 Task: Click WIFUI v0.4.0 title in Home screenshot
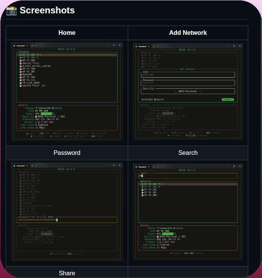click(66, 49)
